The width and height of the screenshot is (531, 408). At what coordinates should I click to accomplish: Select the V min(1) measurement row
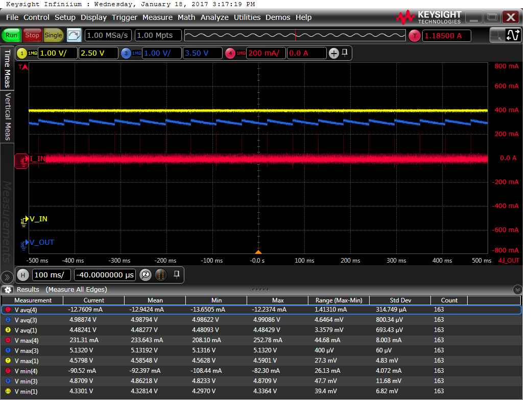261,391
